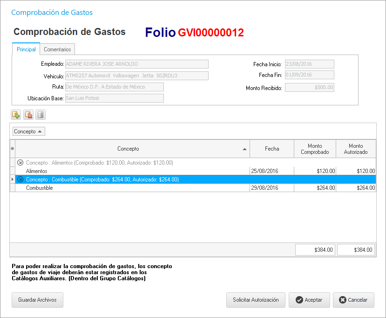The image size is (386, 318).
Task: Click the Empleado input field
Action: 136,64
